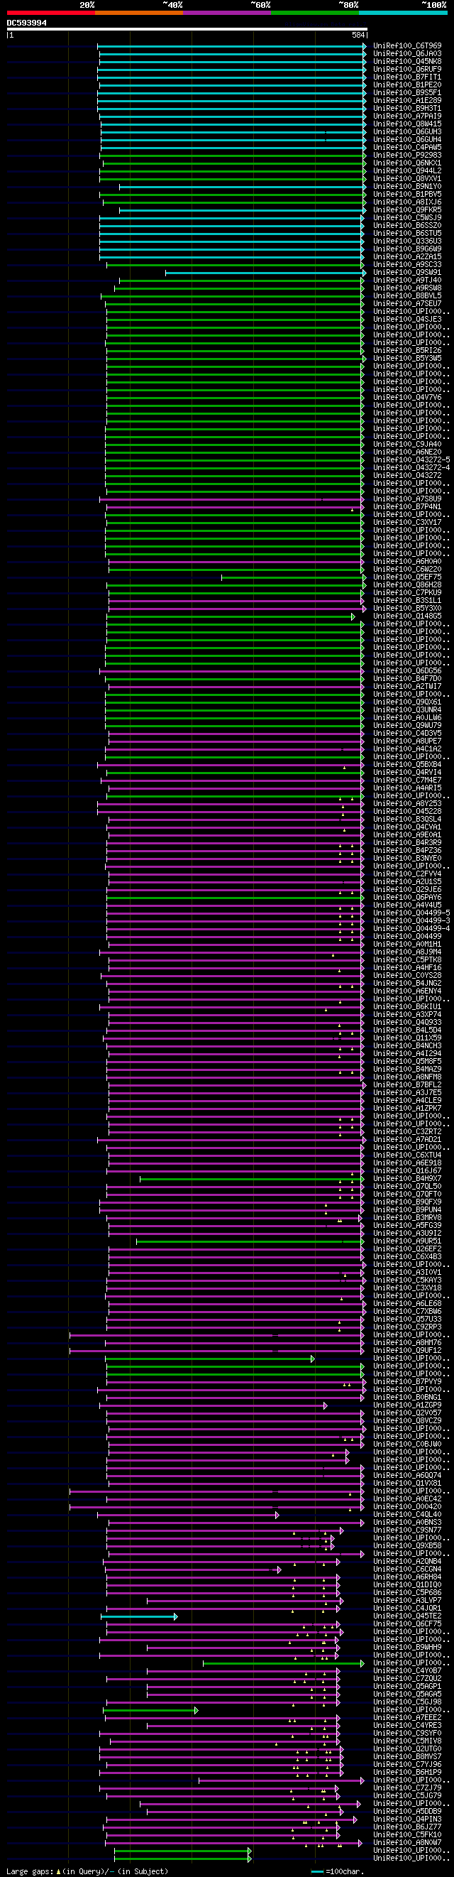
Task: Click the short green bar for UniRef100_Q5EF75
Action: (x=294, y=577)
